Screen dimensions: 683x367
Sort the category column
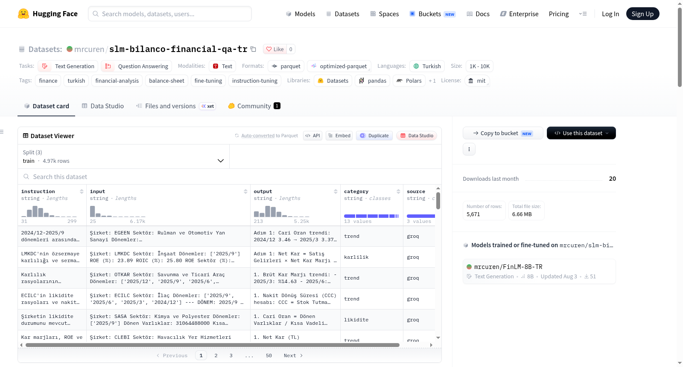[x=398, y=191]
